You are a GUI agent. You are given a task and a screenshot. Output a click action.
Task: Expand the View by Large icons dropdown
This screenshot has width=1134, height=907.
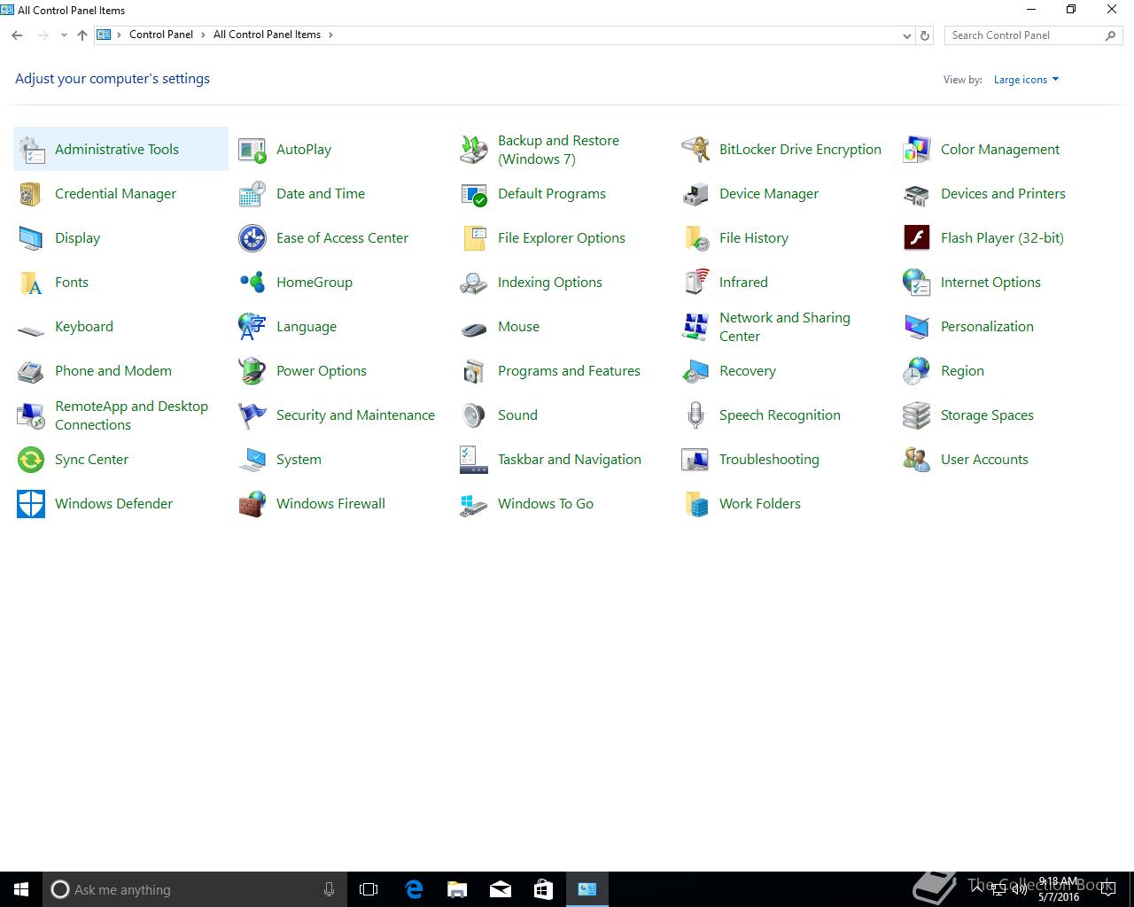(1026, 80)
